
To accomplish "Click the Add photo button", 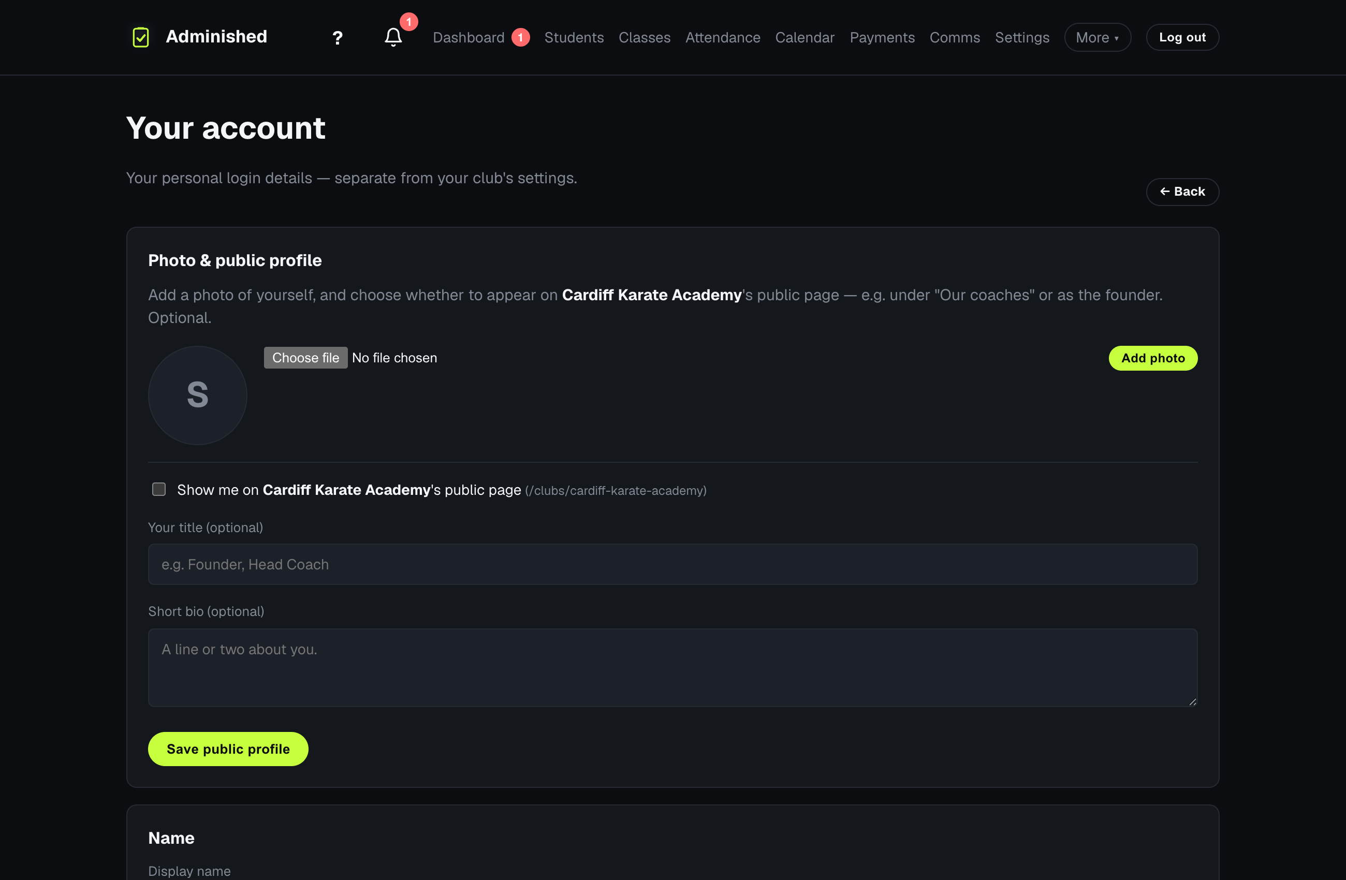I will tap(1152, 359).
